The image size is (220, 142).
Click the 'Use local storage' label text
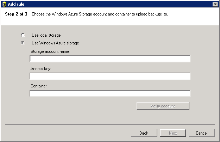click(x=46, y=35)
